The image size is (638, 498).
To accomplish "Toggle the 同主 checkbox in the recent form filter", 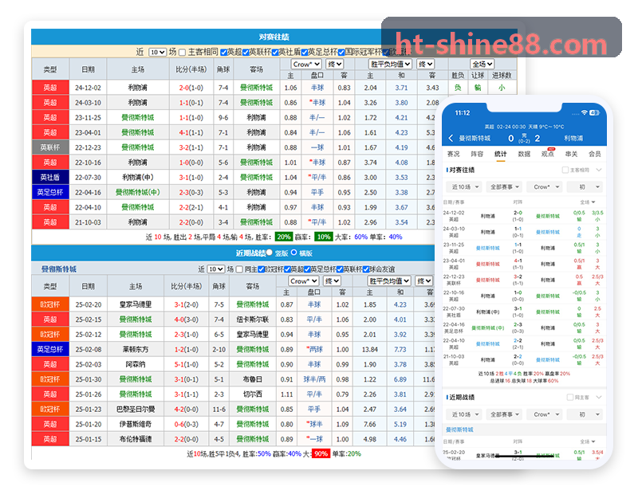I will [x=240, y=269].
